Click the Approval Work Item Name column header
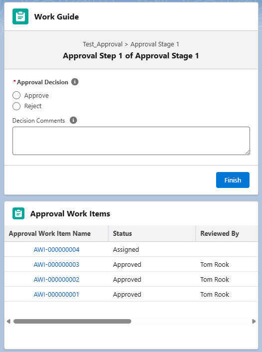 (x=56, y=233)
